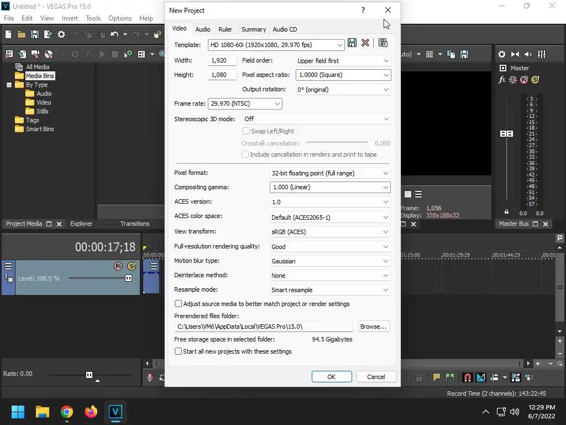Image resolution: width=566 pixels, height=425 pixels.
Task: Open the Pixel format dropdown
Action: (330, 173)
